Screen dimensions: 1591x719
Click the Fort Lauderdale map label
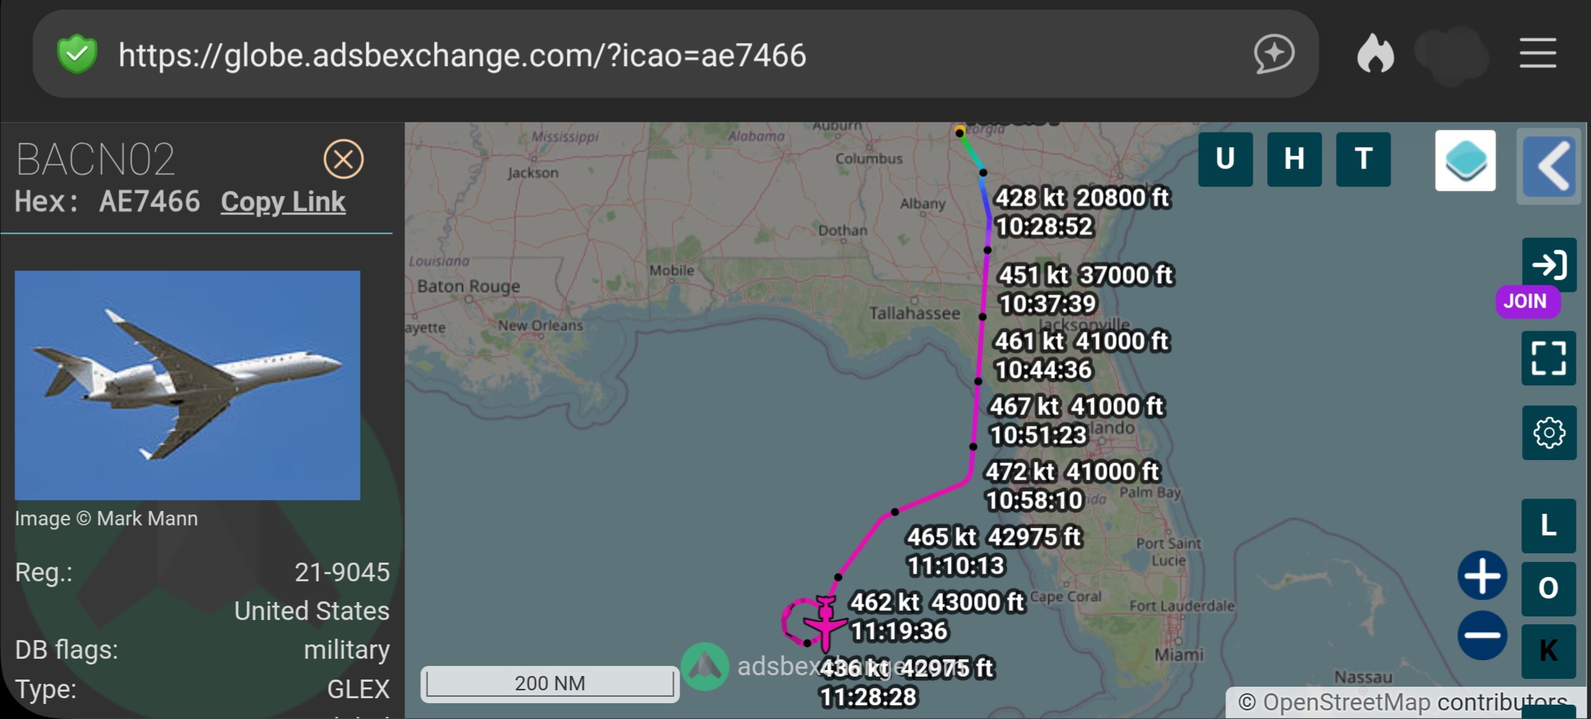pyautogui.click(x=1182, y=606)
